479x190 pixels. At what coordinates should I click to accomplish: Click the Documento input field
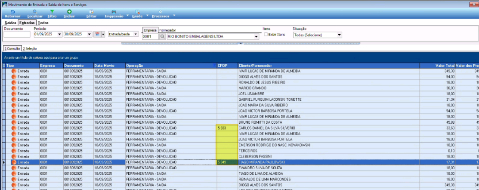(x=17, y=34)
